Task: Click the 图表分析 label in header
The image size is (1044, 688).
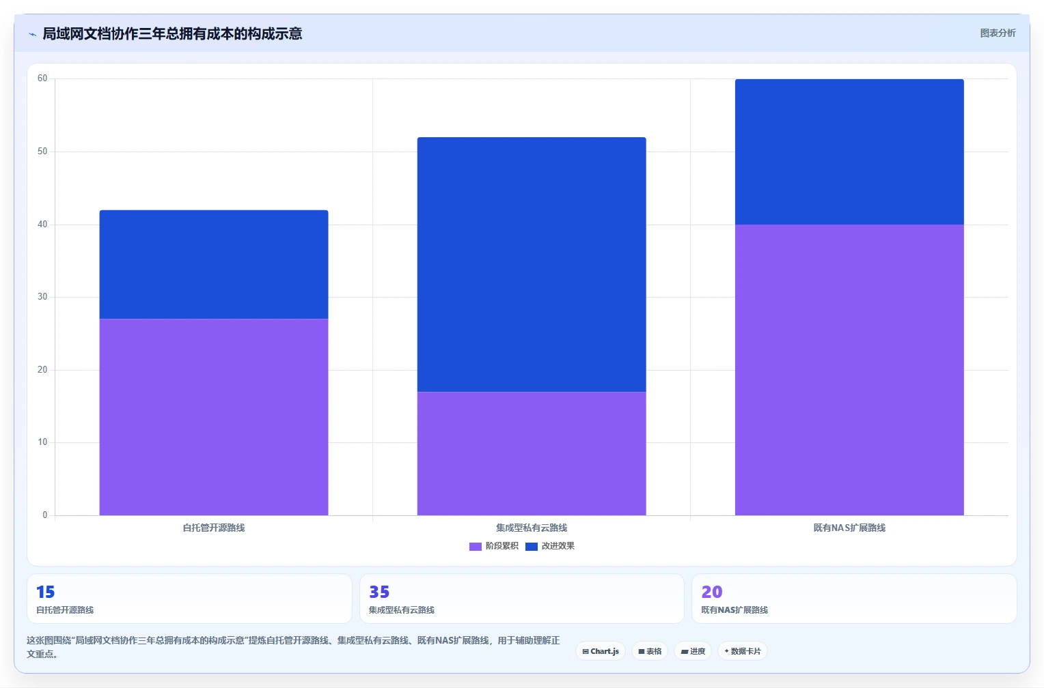Action: click(x=998, y=33)
